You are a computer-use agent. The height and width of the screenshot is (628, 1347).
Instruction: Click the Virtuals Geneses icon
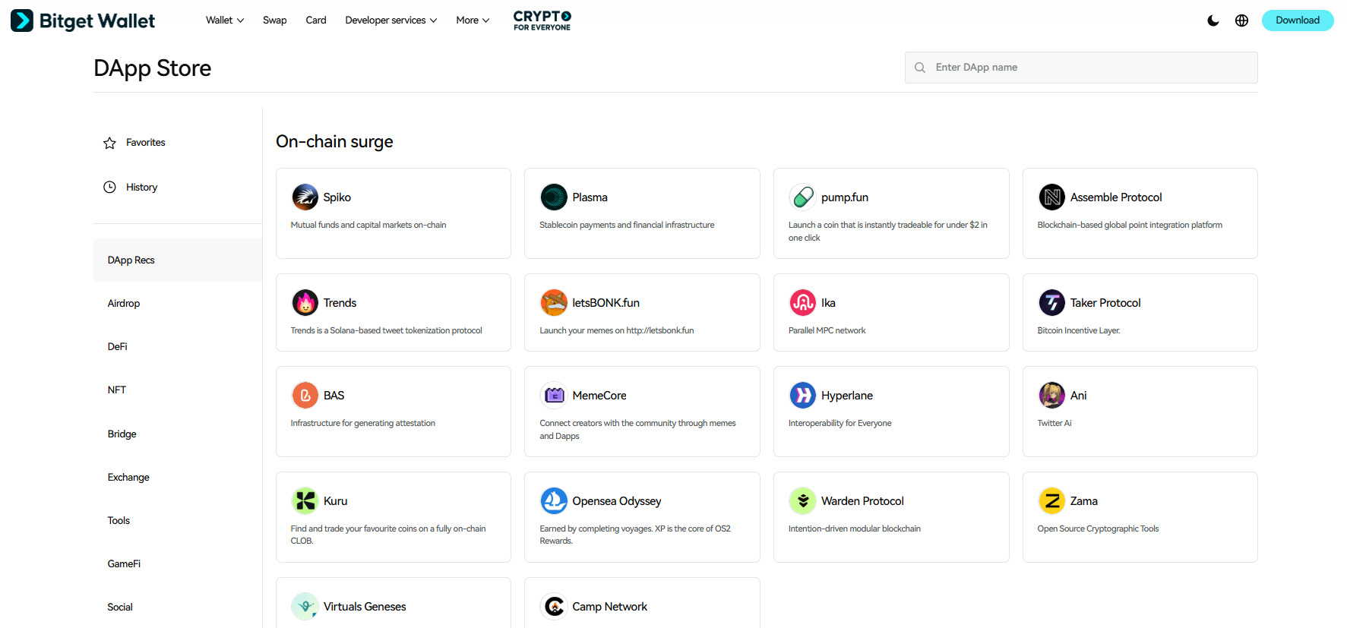[x=305, y=607]
